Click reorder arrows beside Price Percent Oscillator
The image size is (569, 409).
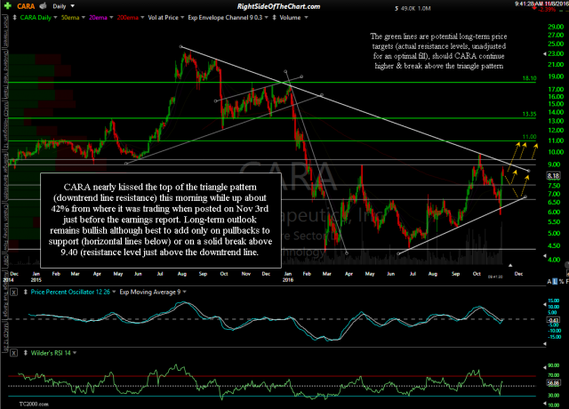[26, 292]
